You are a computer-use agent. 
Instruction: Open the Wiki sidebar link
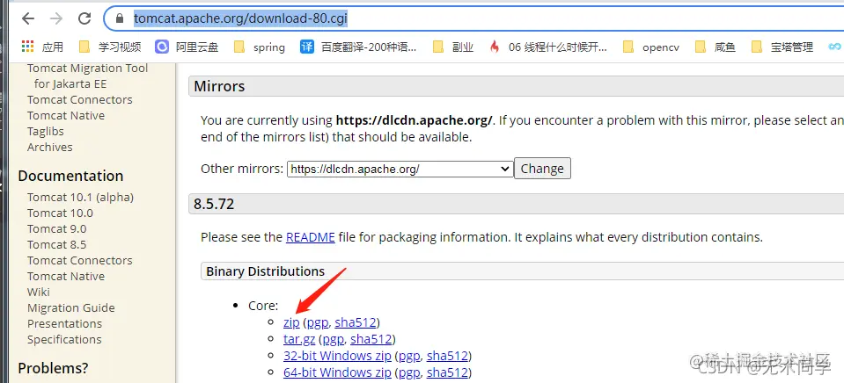(38, 293)
